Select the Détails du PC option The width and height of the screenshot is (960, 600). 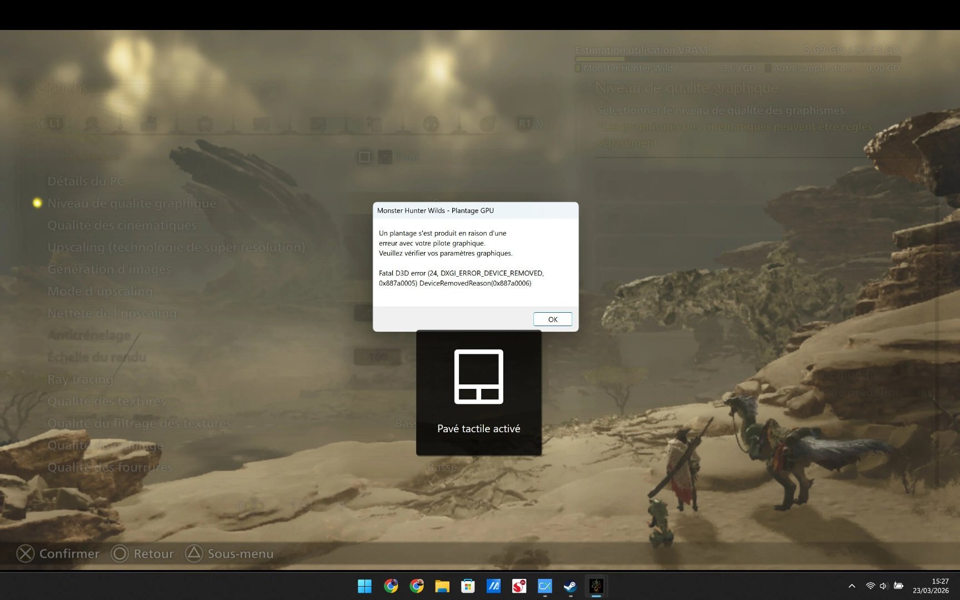(86, 181)
